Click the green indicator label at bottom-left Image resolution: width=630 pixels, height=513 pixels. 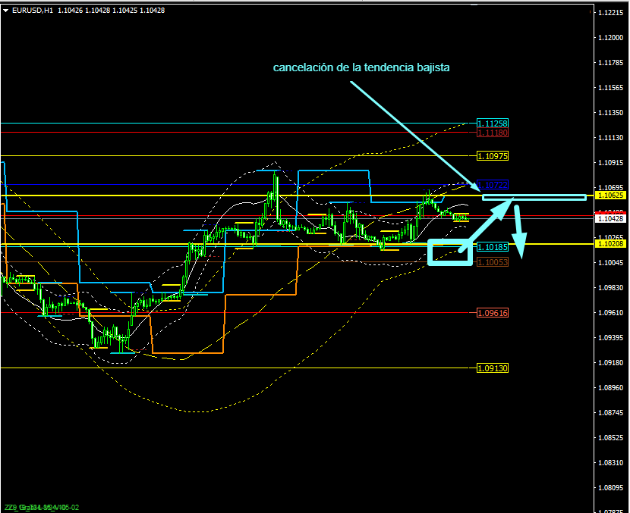42,506
